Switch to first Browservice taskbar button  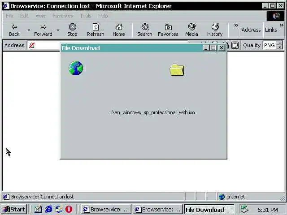pyautogui.click(x=106, y=210)
